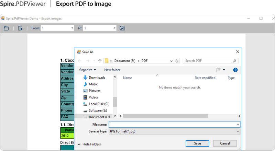Click the Forward arrow in Save As dialog
Viewport: 275px width, 151px height.
point(88,61)
